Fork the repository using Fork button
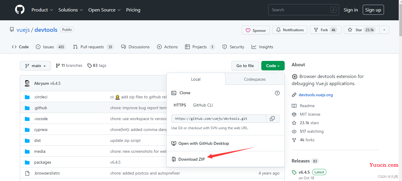Screen dimensions: 402x181 pyautogui.click(x=325, y=30)
